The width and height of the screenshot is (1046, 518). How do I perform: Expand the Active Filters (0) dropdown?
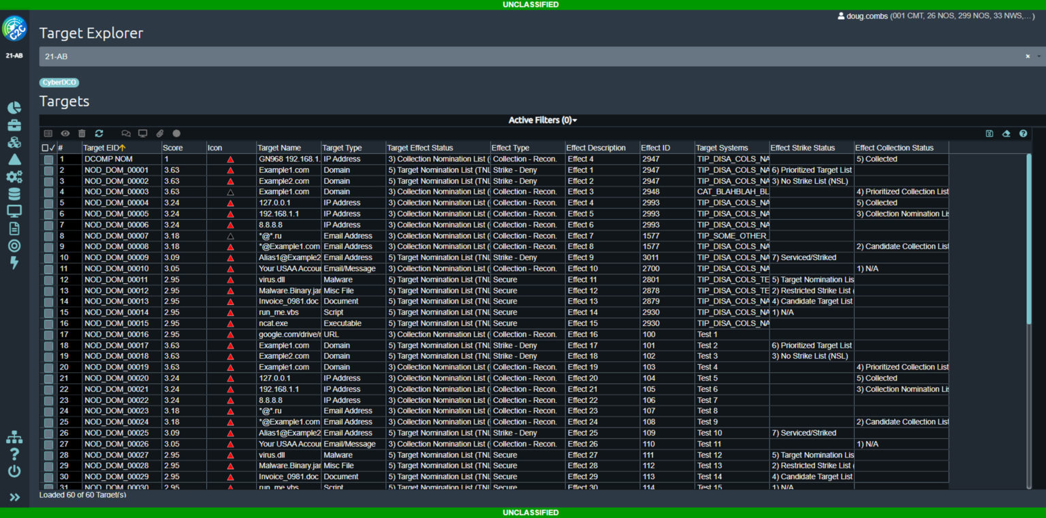[543, 120]
